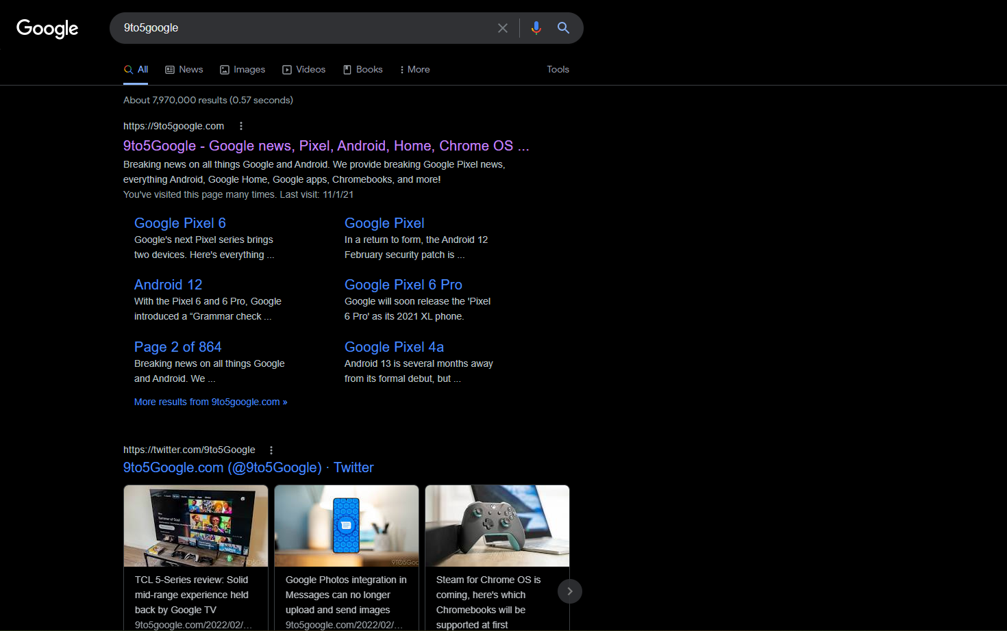This screenshot has width=1007, height=631.
Task: Advance Twitter carousel with next arrow
Action: click(x=569, y=591)
